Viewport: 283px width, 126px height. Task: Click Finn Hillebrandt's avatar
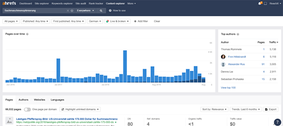[223, 57]
